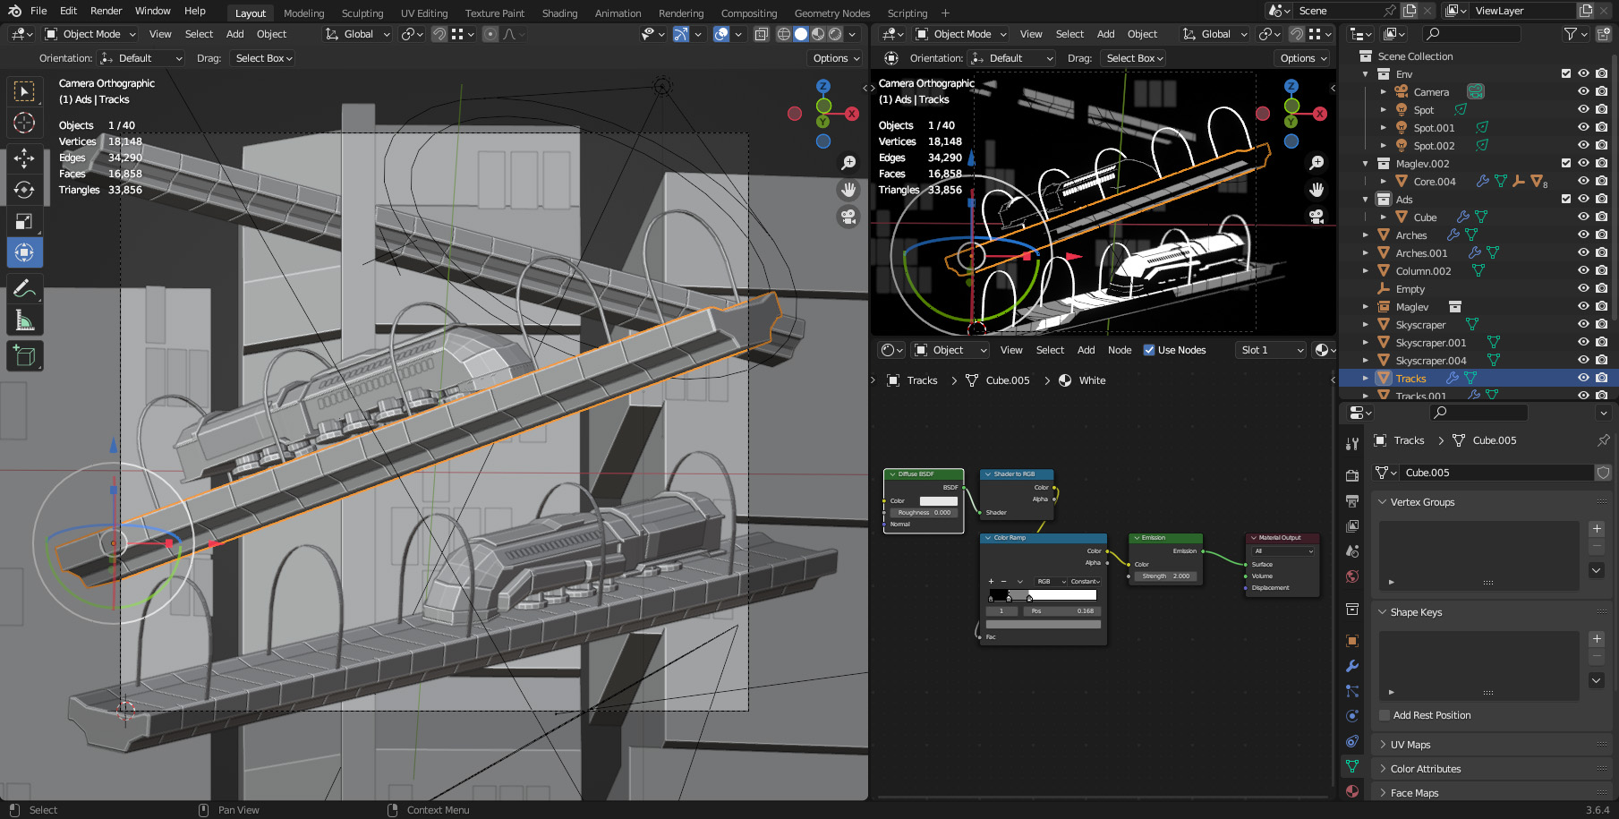
Task: Enable the Add Rest Position checkbox
Action: point(1385,715)
